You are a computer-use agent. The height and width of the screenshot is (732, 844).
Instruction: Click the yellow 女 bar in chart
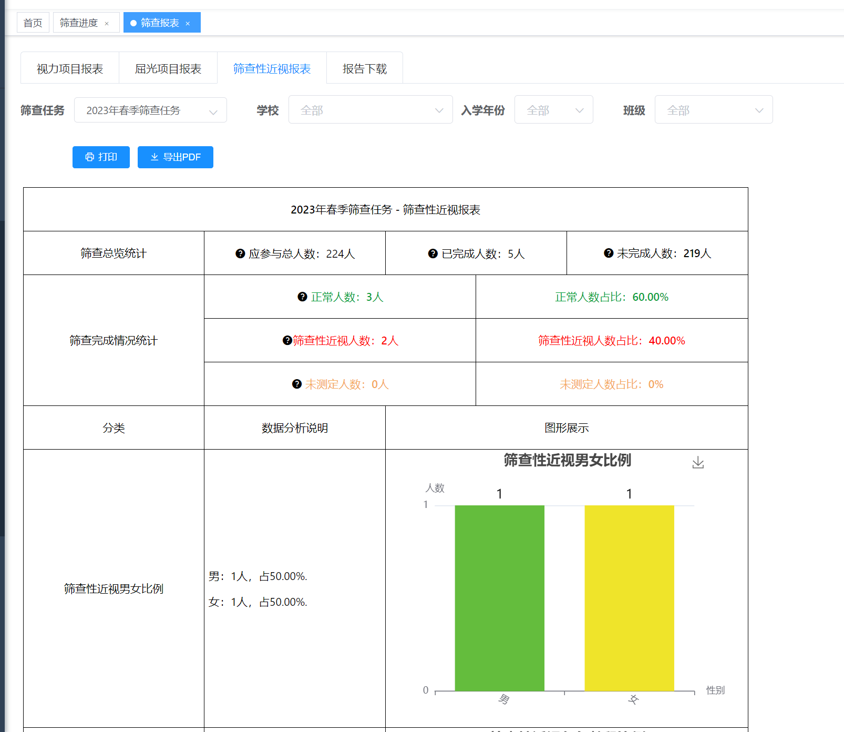(x=629, y=598)
